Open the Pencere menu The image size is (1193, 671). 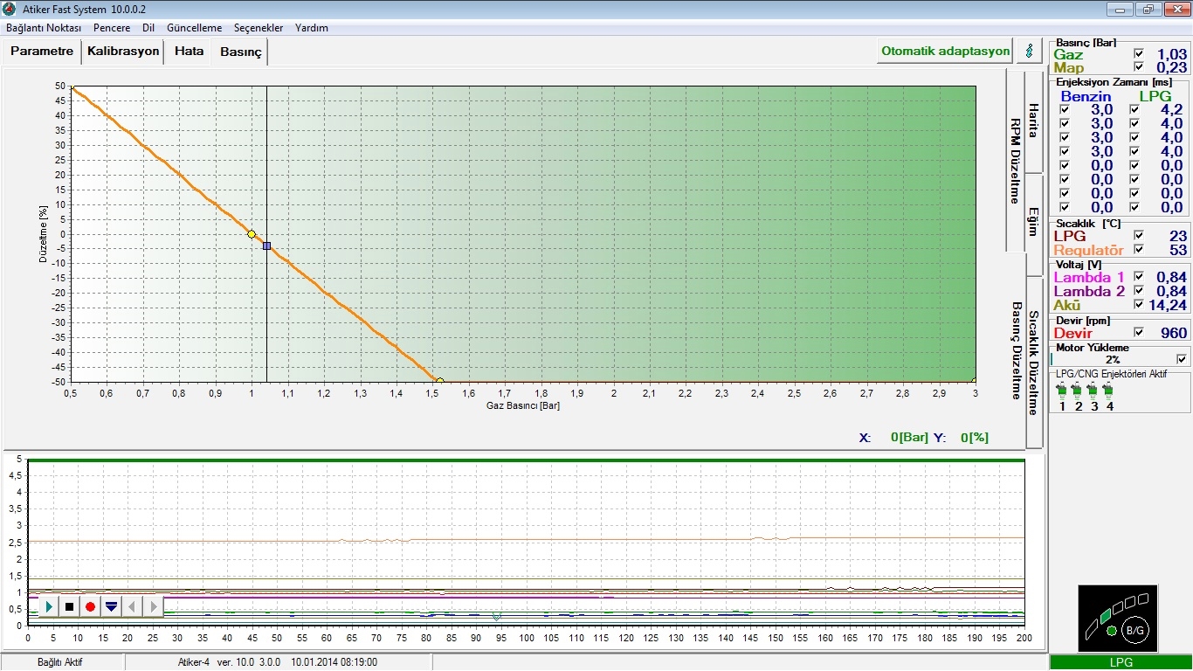tap(112, 28)
